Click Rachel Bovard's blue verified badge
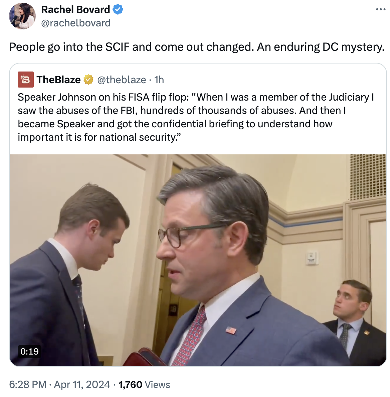Image resolution: width=390 pixels, height=397 pixels. [x=118, y=10]
